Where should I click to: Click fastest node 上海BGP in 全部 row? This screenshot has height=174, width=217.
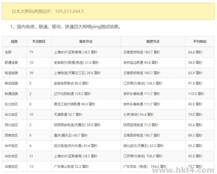click(x=76, y=52)
